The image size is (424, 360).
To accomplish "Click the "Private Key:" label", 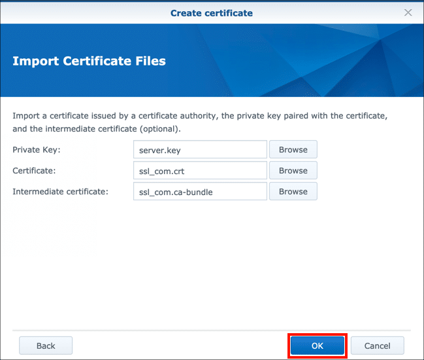I will 37,150.
